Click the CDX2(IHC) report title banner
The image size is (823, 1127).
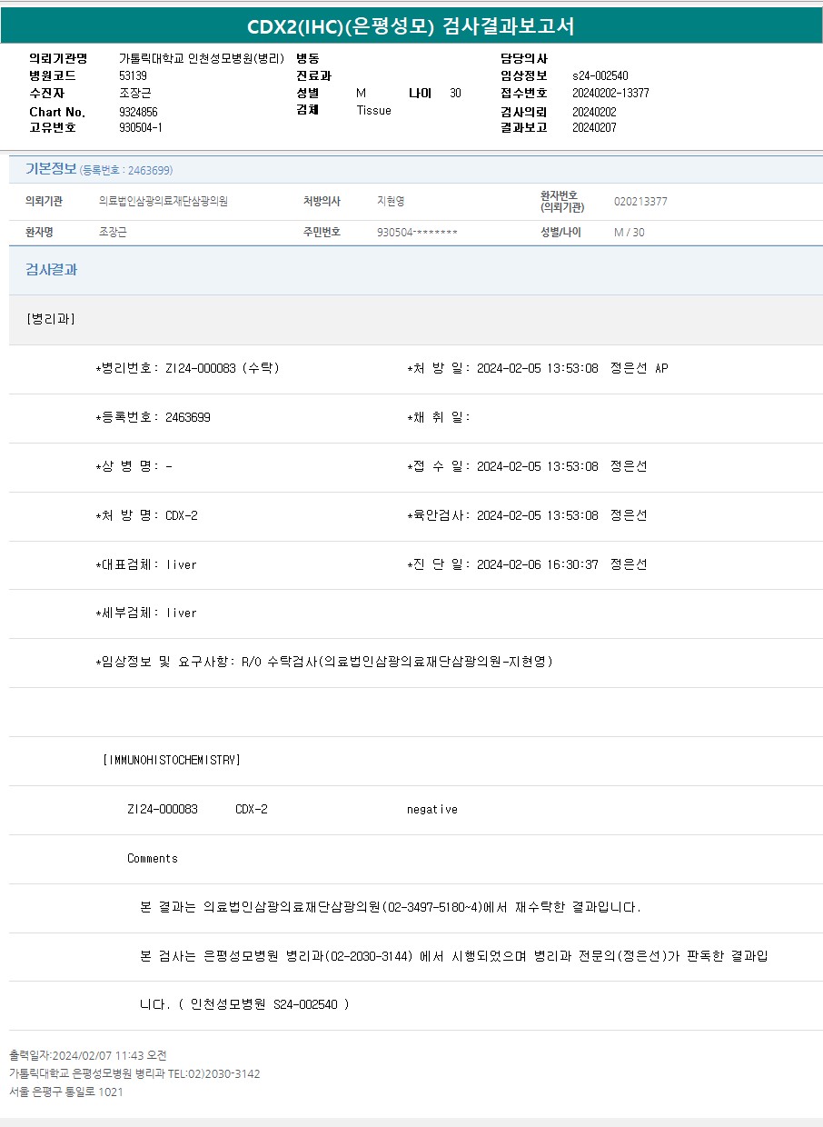click(x=411, y=25)
